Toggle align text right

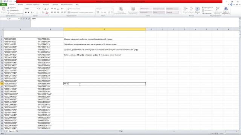click(58, 12)
